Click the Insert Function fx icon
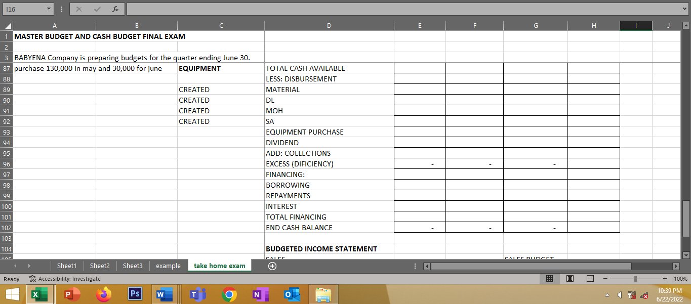691x304 pixels. tap(114, 9)
